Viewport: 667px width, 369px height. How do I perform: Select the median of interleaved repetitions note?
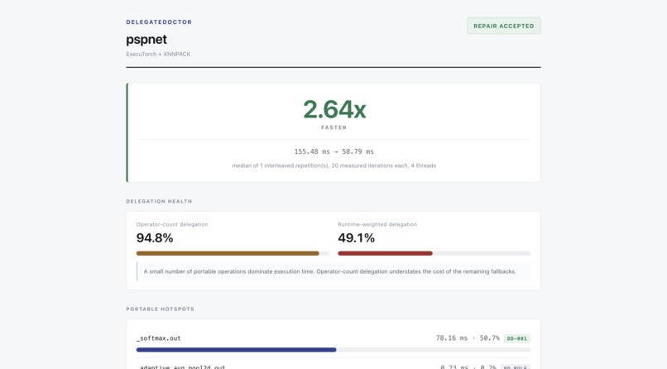(334, 165)
